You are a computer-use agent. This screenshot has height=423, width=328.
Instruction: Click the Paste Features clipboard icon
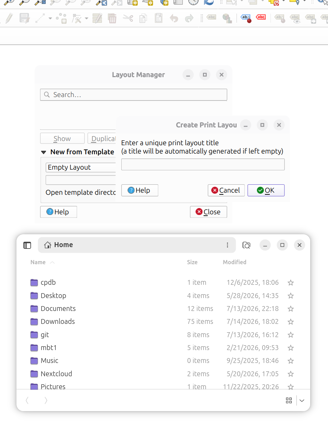click(x=159, y=18)
